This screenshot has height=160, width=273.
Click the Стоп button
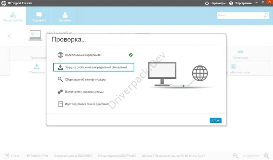coord(215,120)
